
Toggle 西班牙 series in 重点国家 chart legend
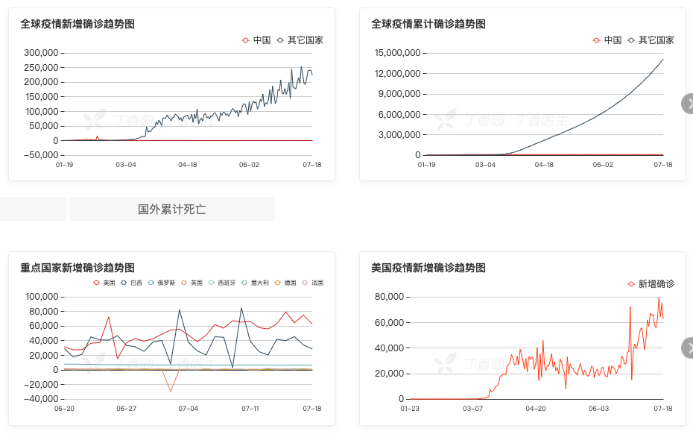(221, 283)
